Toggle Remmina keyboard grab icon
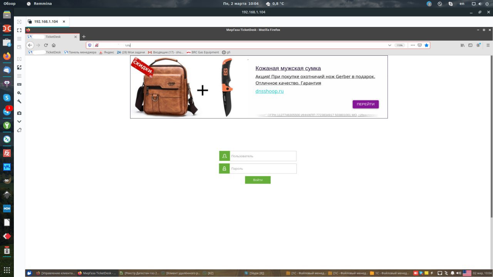 coord(19,84)
